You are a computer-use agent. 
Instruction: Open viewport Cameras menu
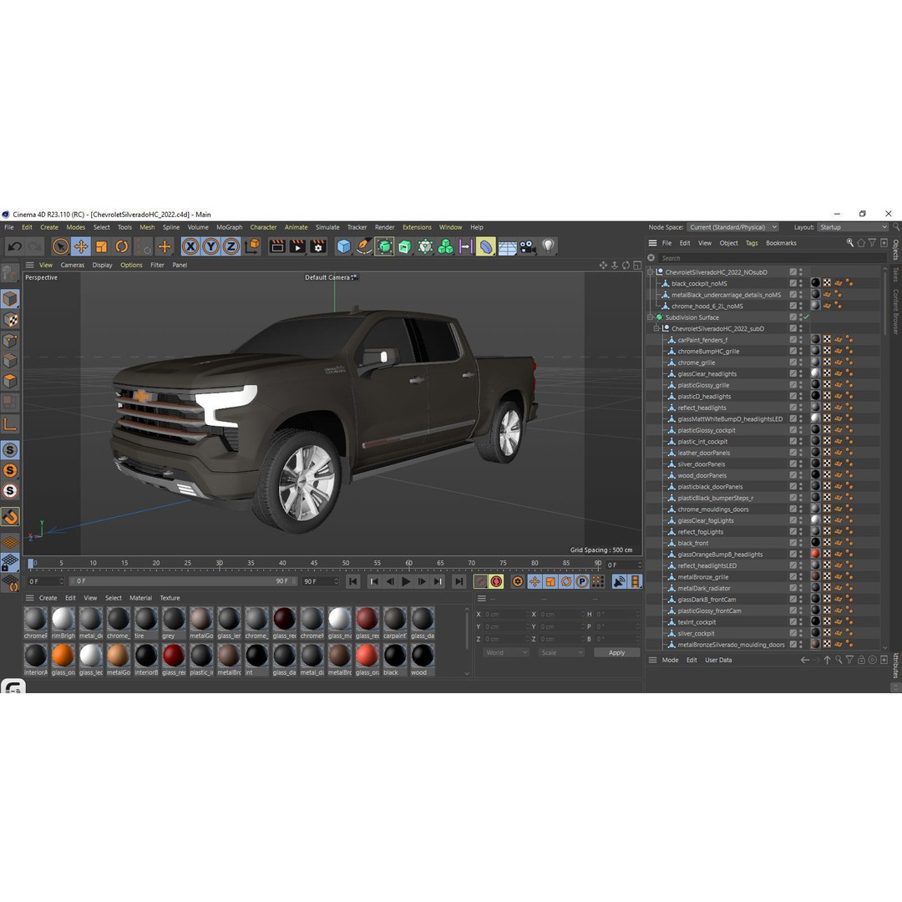pyautogui.click(x=73, y=266)
